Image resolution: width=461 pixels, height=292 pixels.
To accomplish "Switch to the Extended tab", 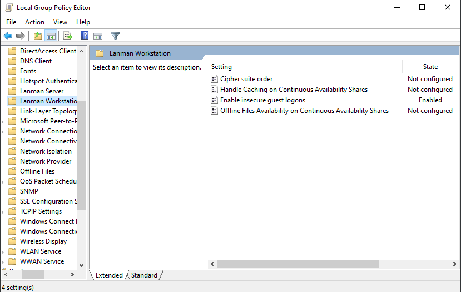I will pyautogui.click(x=109, y=275).
